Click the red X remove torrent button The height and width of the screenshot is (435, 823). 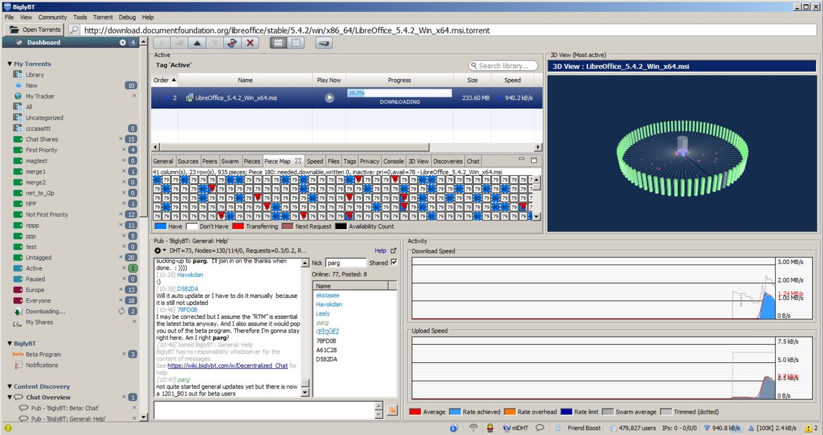click(250, 43)
